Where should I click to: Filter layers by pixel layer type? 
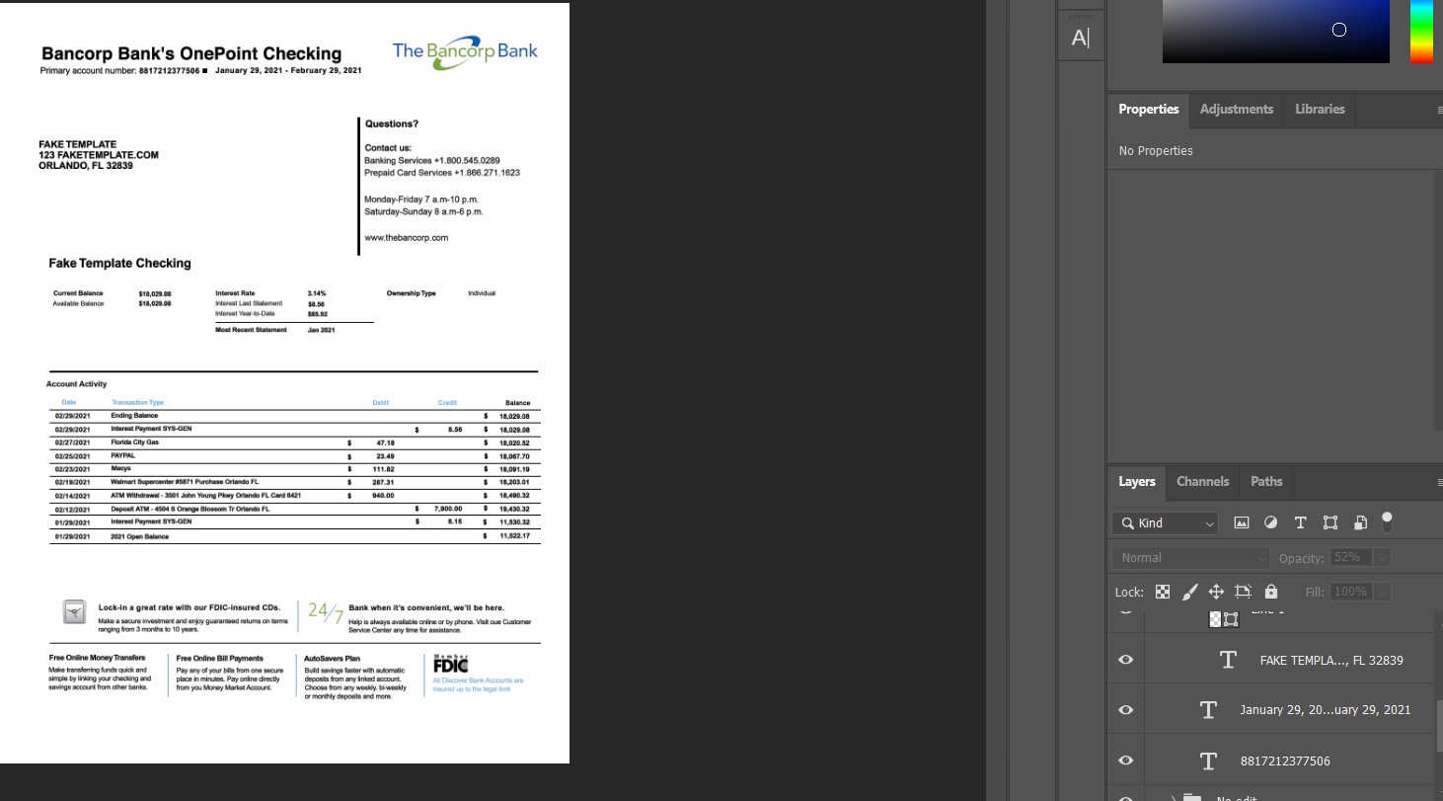point(1242,522)
